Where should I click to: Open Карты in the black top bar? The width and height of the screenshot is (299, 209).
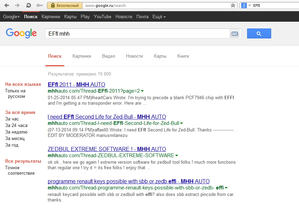coord(70,17)
